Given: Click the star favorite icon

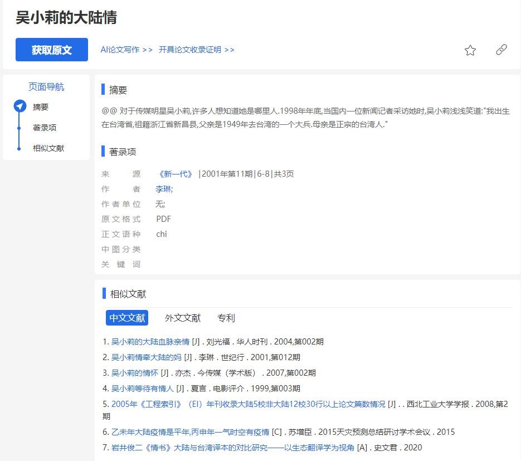Looking at the screenshot, I should (x=470, y=50).
